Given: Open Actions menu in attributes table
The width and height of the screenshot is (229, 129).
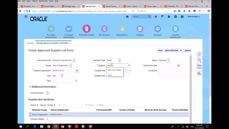Looking at the screenshot, I should pyautogui.click(x=34, y=105).
